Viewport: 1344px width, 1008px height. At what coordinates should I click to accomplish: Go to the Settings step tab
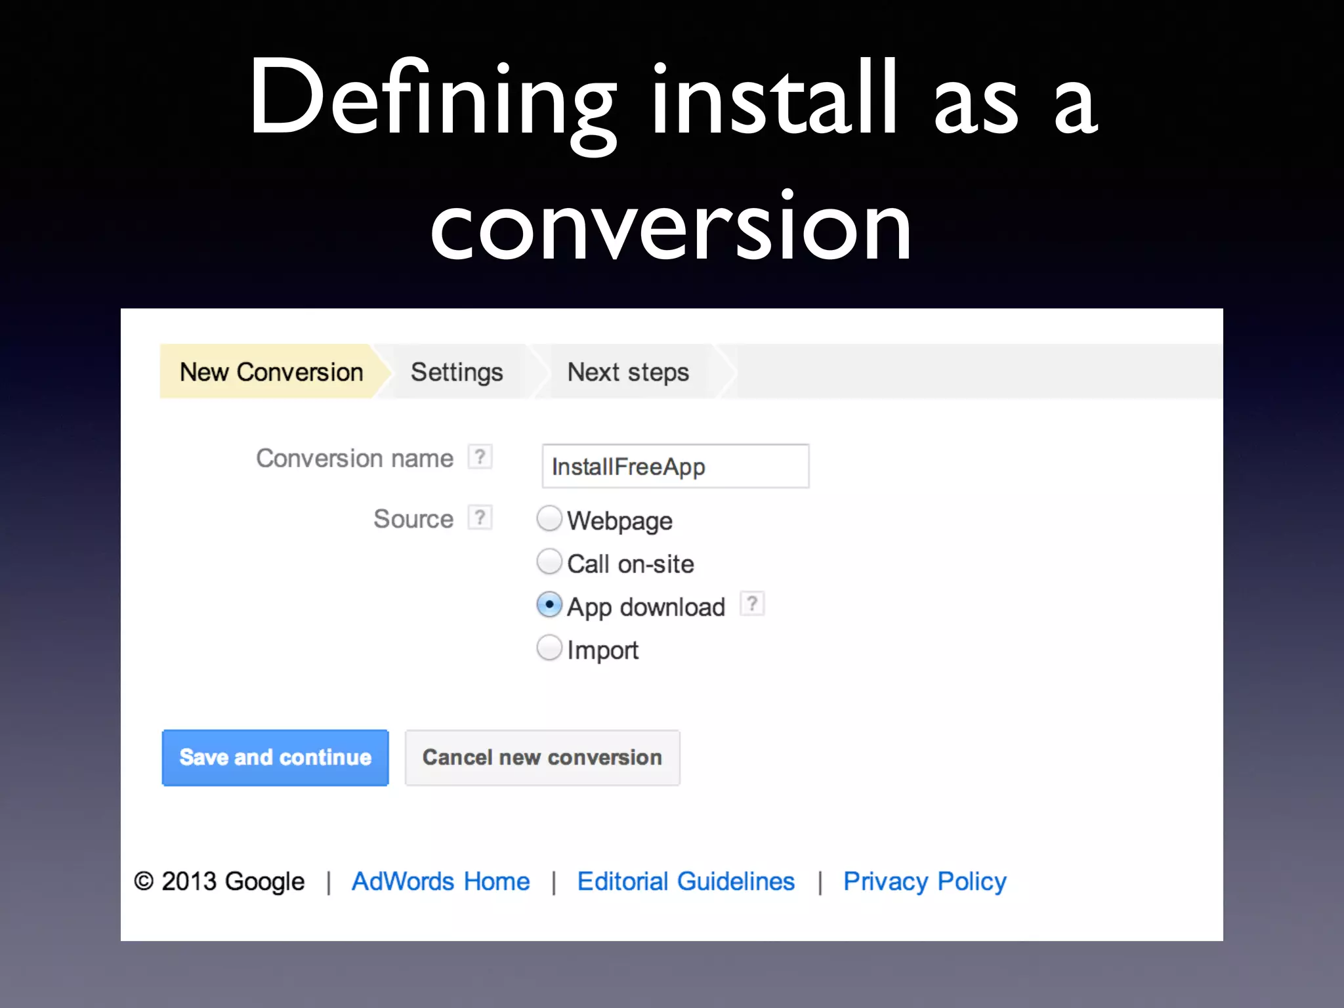pos(457,371)
